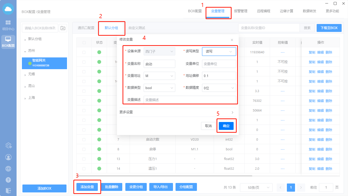Focus the 地址偏移 input field
The image size is (348, 196).
tap(219, 76)
